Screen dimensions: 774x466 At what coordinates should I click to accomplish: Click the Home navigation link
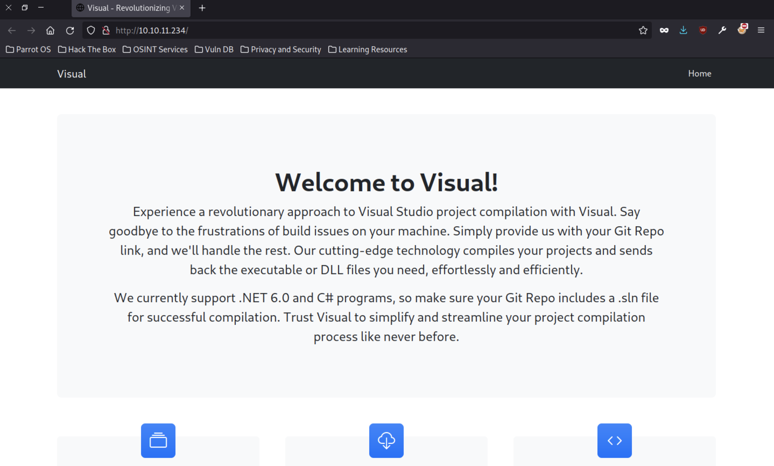tap(700, 73)
